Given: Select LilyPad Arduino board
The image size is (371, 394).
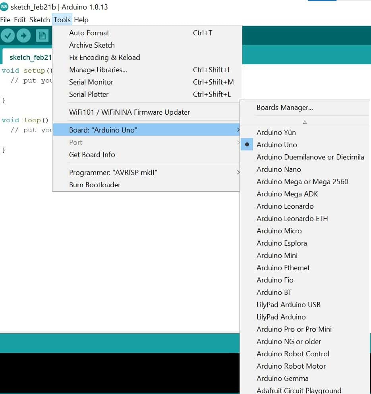Looking at the screenshot, I should click(x=305, y=317).
